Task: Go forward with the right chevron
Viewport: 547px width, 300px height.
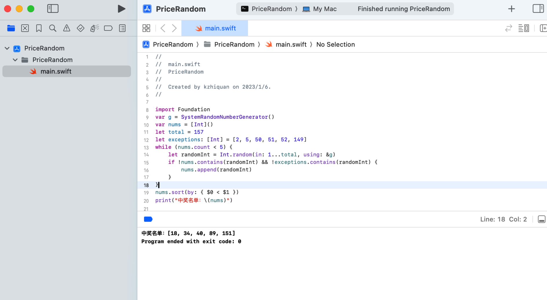Action: point(174,28)
